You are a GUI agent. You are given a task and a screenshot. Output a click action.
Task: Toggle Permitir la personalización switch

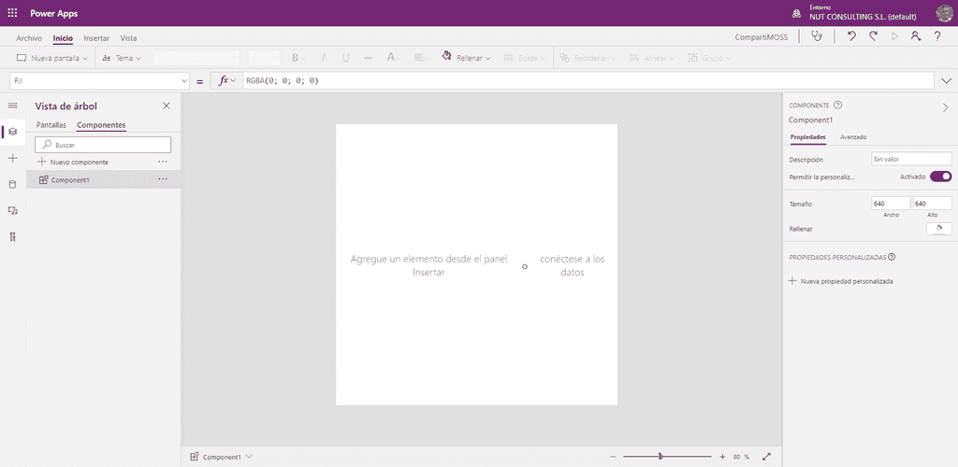click(x=941, y=177)
